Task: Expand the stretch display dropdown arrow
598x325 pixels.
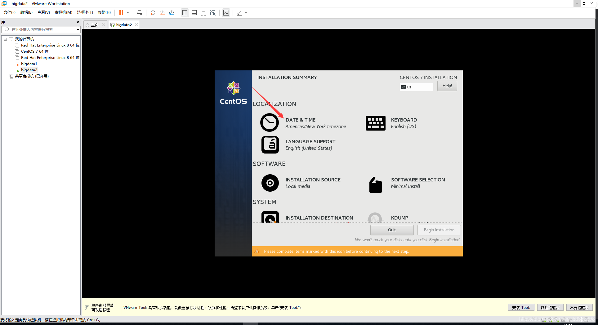Action: click(246, 13)
